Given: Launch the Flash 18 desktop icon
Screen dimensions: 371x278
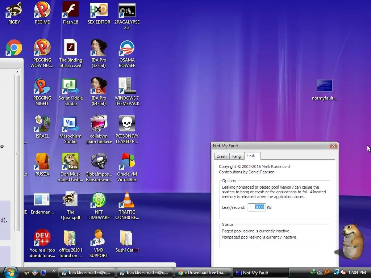Looking at the screenshot, I should pos(71,13).
